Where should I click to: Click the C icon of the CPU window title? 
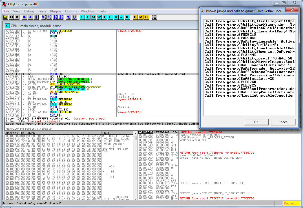(7, 26)
